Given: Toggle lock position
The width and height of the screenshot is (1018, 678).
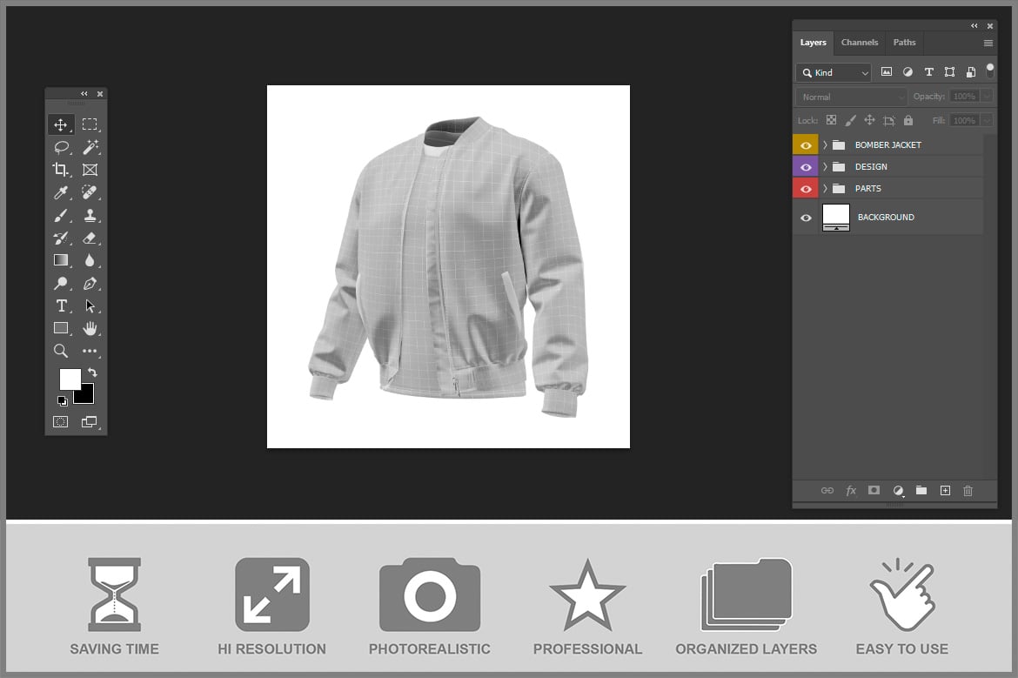Looking at the screenshot, I should (869, 120).
